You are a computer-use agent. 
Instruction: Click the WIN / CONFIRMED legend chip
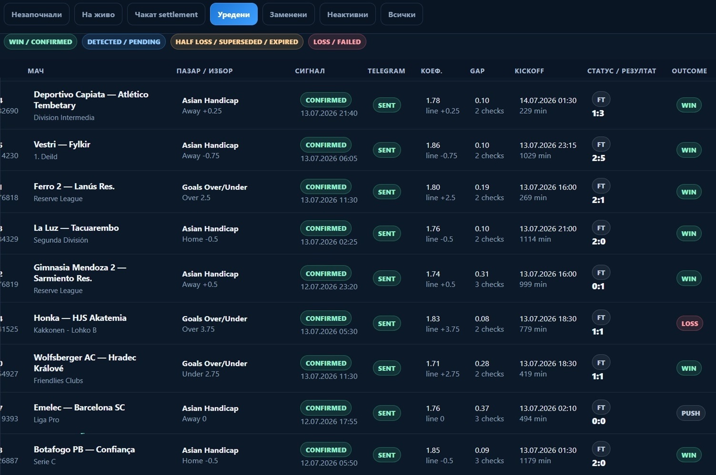click(40, 42)
